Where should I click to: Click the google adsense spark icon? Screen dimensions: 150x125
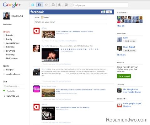pos(4,74)
